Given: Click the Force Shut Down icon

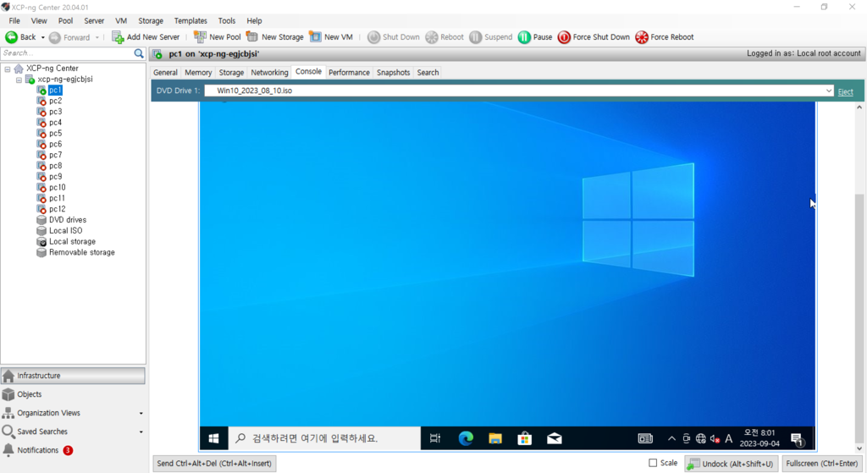Looking at the screenshot, I should point(564,37).
